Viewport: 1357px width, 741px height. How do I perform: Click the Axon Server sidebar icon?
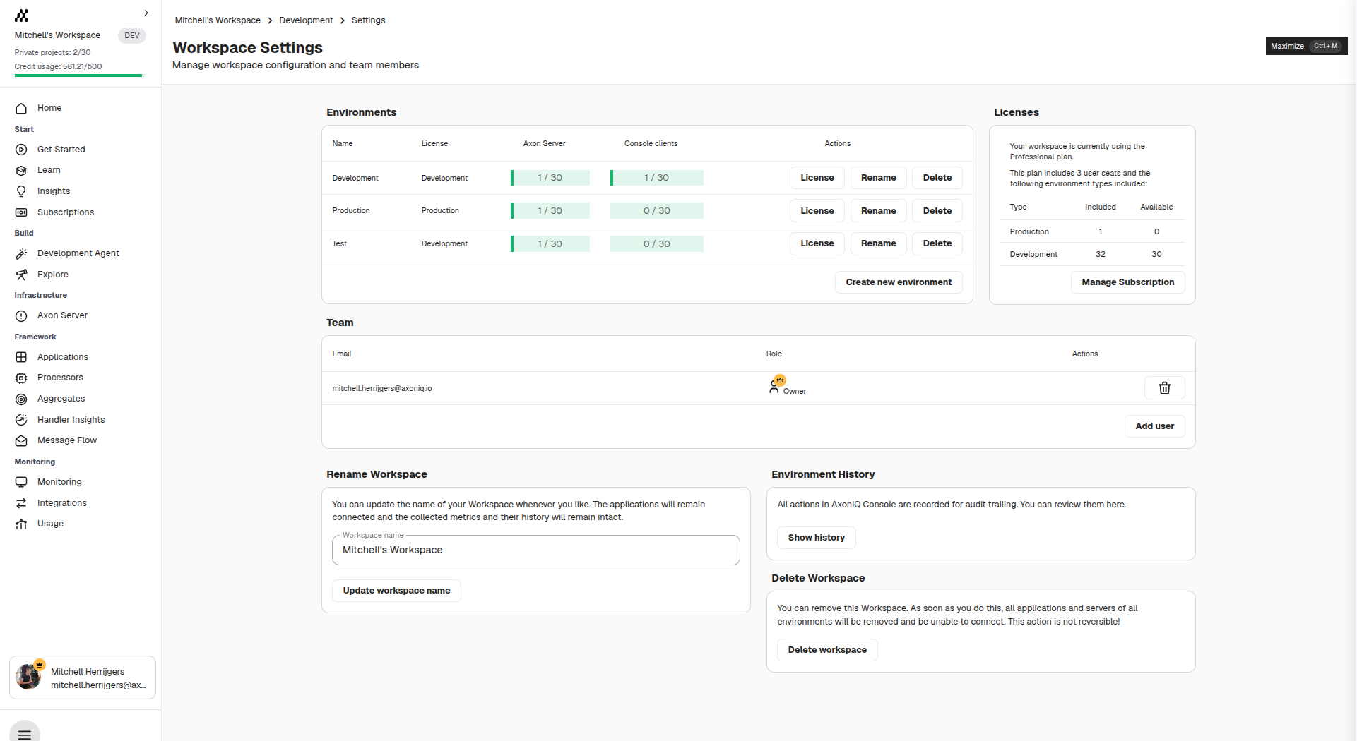(x=21, y=316)
